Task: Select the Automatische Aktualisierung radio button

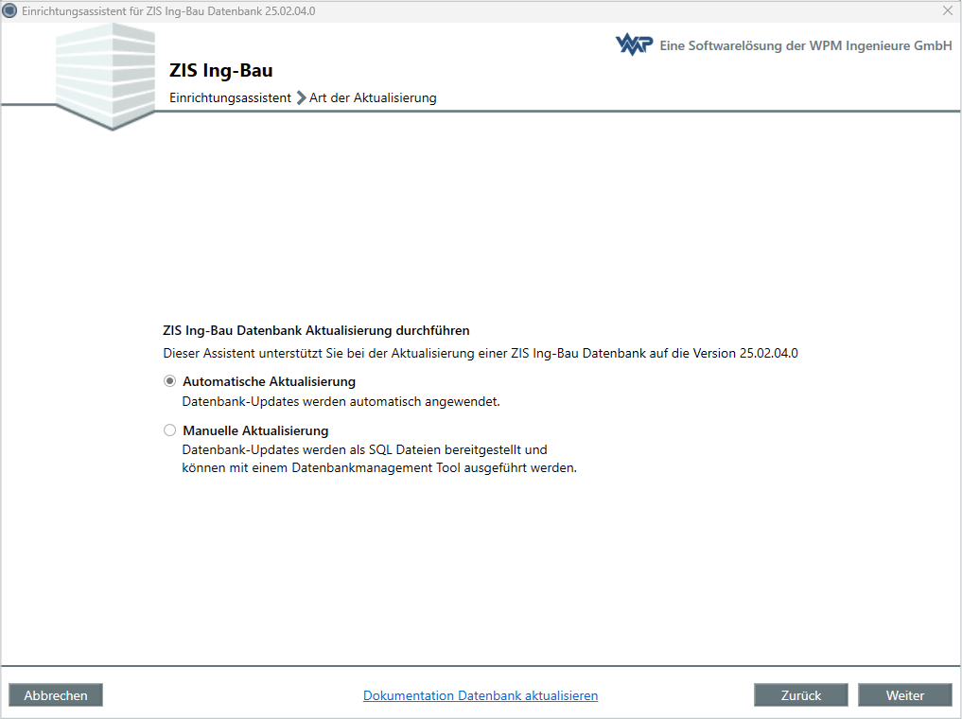Action: [169, 380]
